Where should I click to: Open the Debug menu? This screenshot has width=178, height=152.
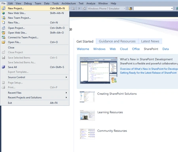(28, 4)
